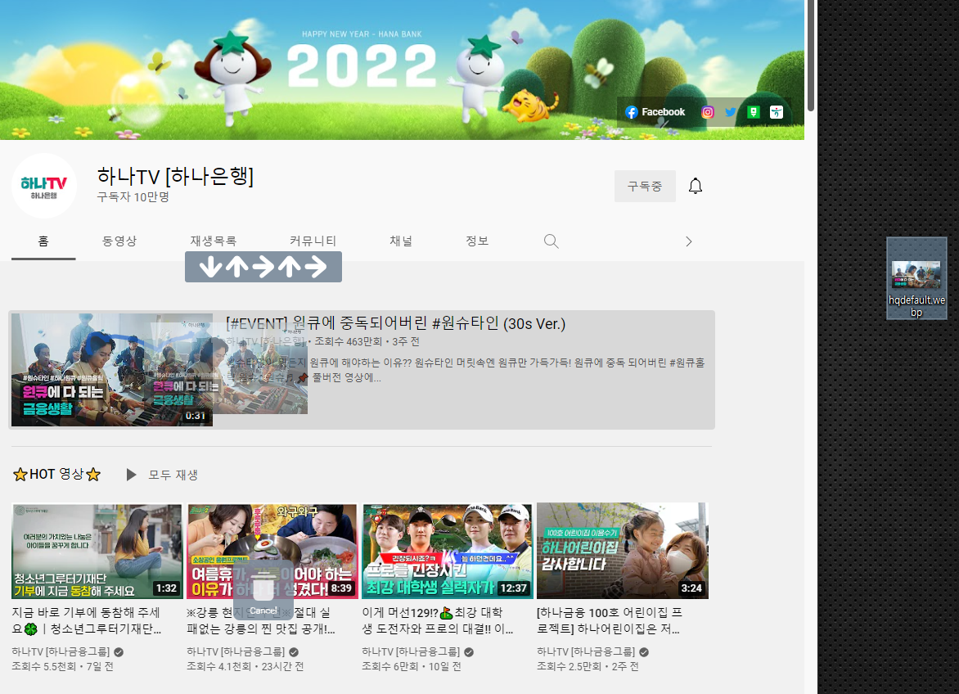Viewport: 959px width, 694px height.
Task: Click the featured video description text
Action: [466, 370]
